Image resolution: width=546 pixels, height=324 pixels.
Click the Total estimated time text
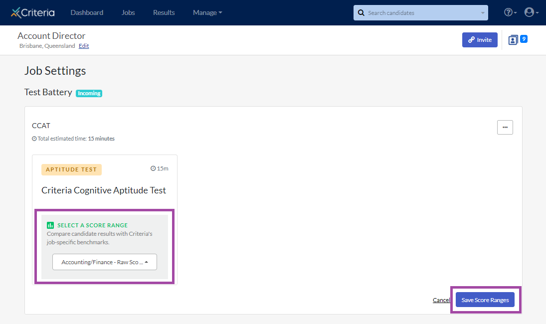[x=73, y=139]
